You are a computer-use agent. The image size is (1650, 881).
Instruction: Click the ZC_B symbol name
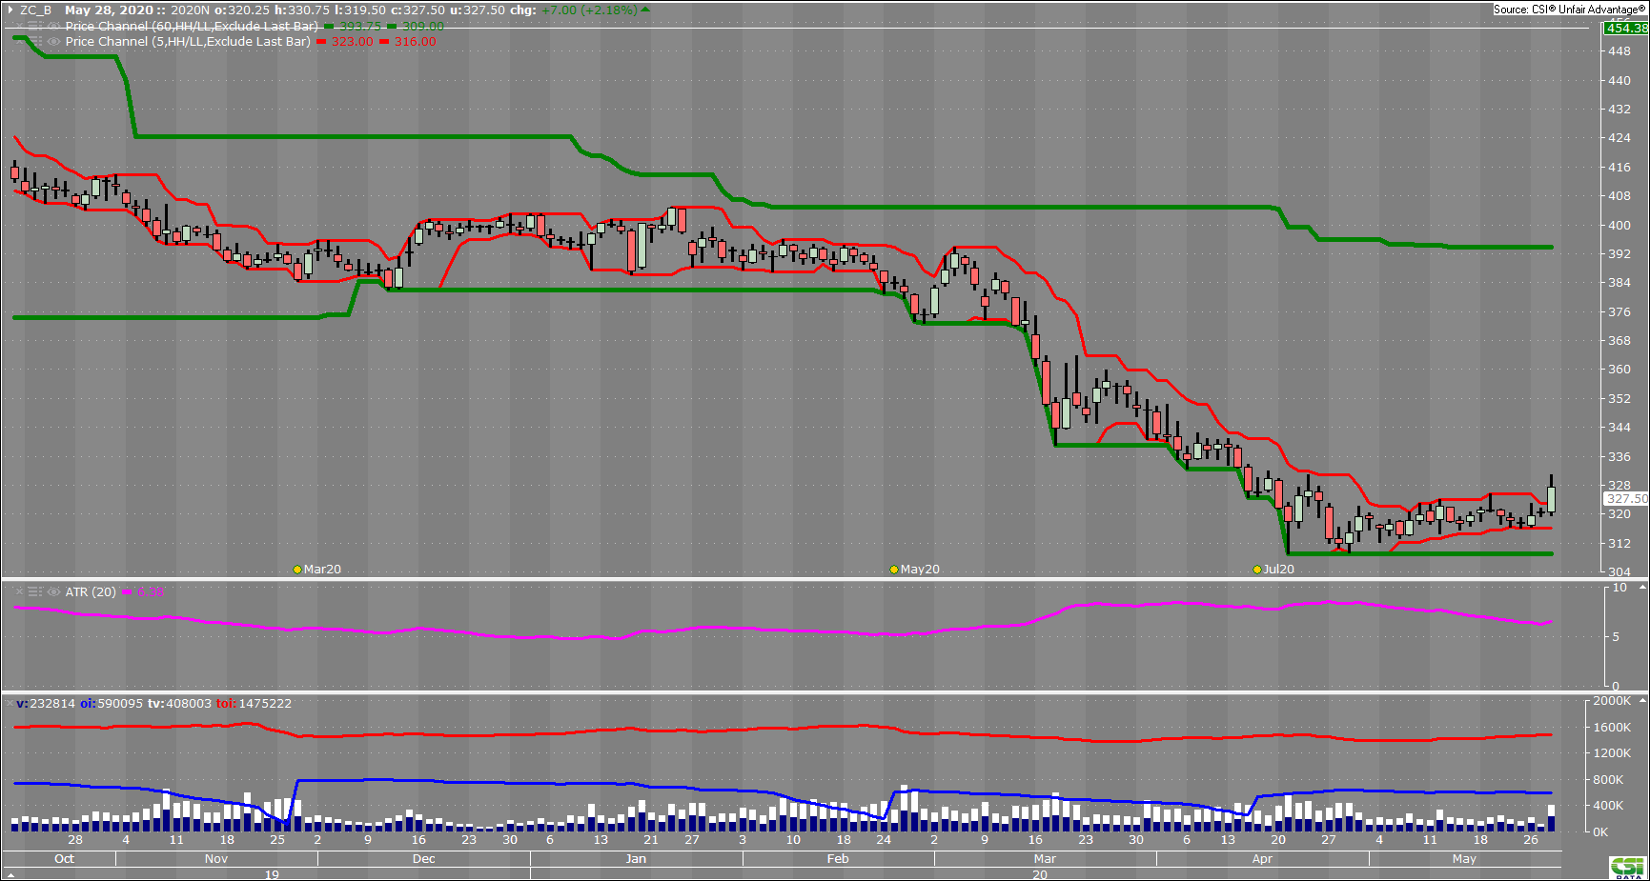click(35, 10)
